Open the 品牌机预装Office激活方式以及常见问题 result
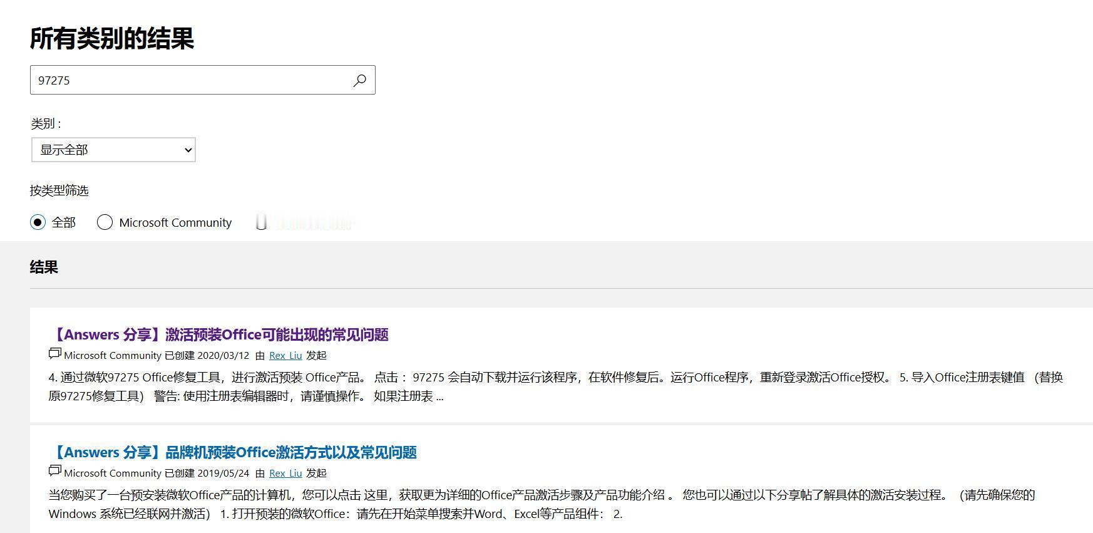1093x533 pixels. 233,452
